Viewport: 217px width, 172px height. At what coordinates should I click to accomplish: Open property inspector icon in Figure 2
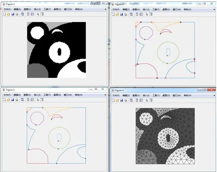tap(151, 14)
